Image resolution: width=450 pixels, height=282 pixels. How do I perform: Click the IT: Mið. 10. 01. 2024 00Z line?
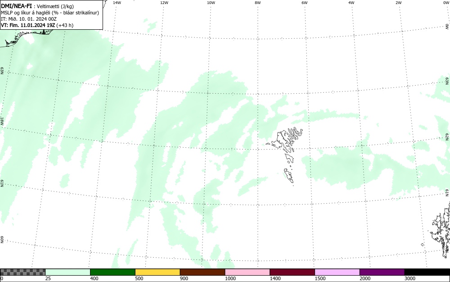tap(29, 19)
